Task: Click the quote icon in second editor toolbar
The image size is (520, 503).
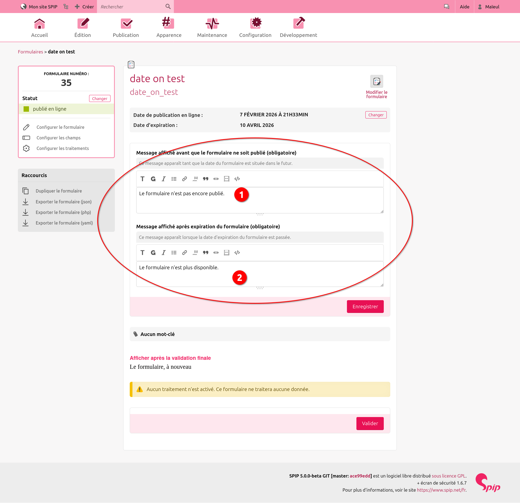Action: [206, 253]
